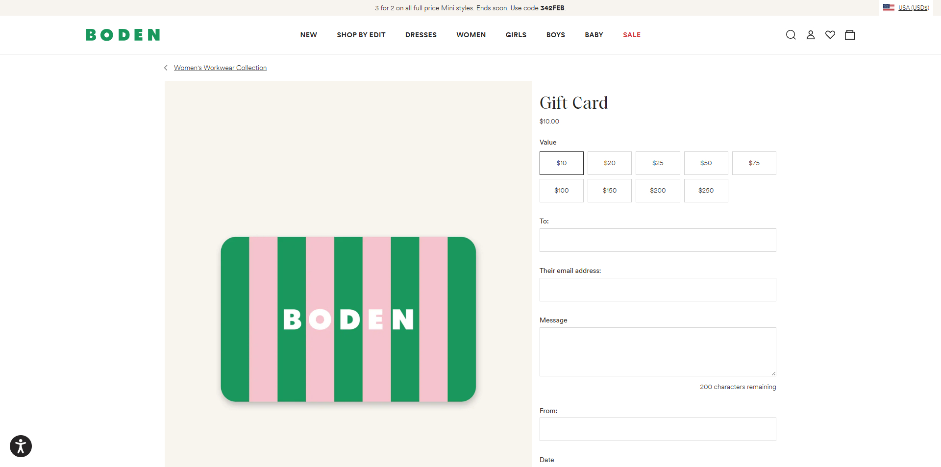Open the search icon

(791, 35)
